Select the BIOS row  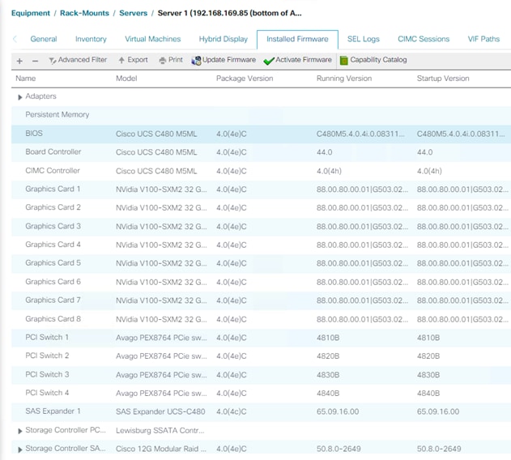pos(261,134)
